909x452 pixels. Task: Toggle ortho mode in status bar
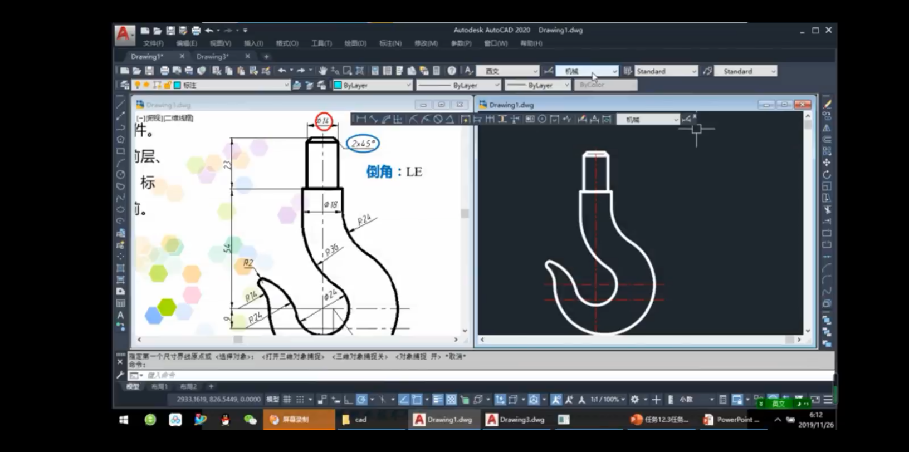[x=348, y=400]
